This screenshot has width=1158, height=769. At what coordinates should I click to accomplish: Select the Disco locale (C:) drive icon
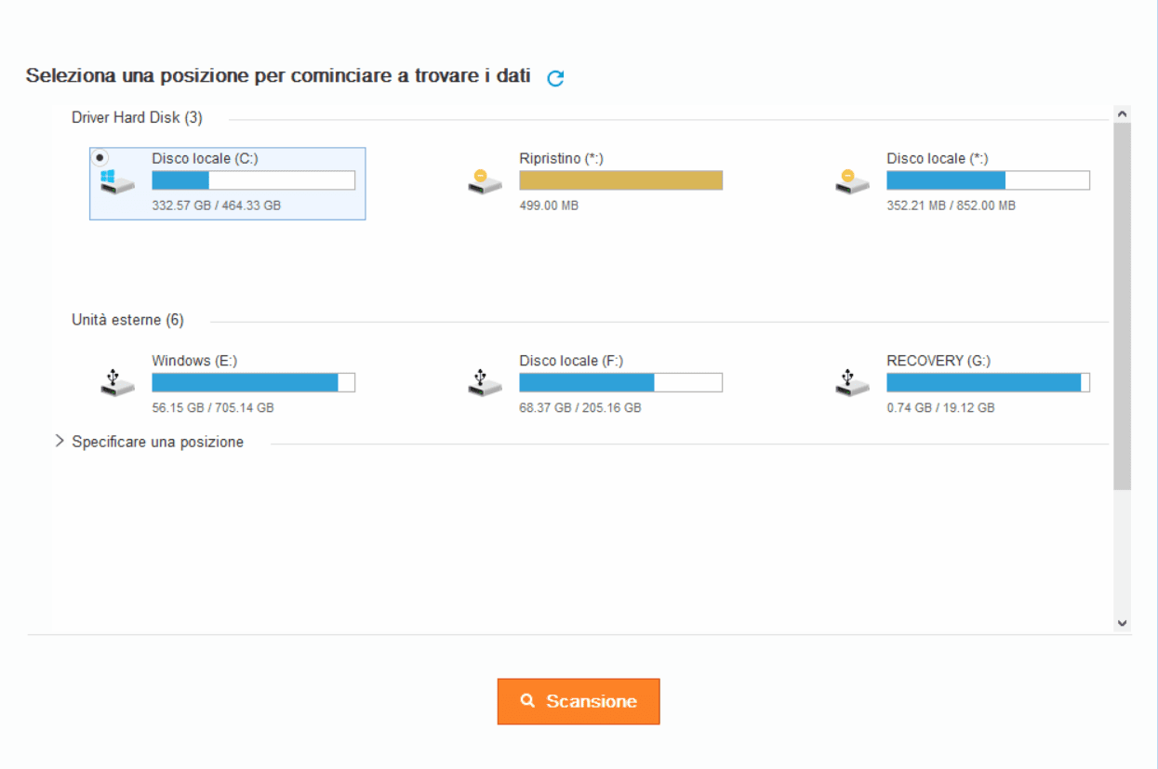pos(117,182)
